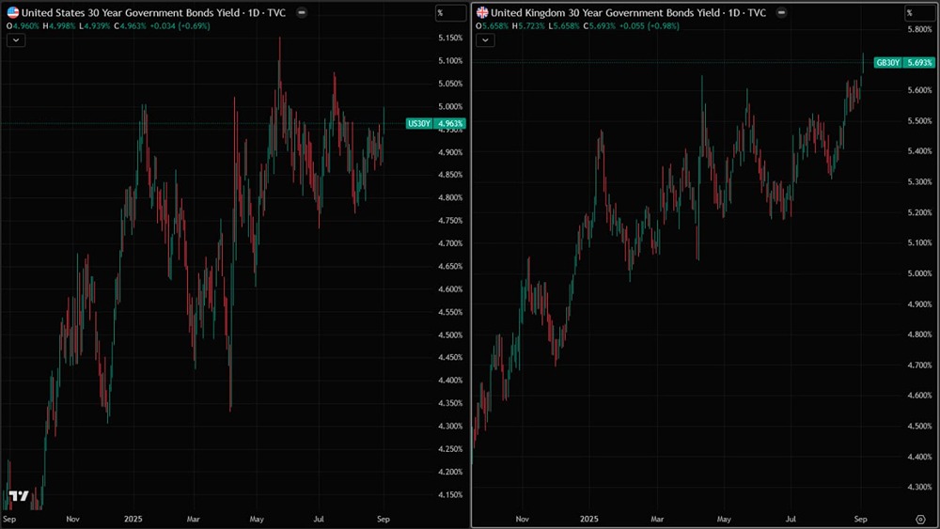Open the % scale box on UK chart

click(x=919, y=12)
